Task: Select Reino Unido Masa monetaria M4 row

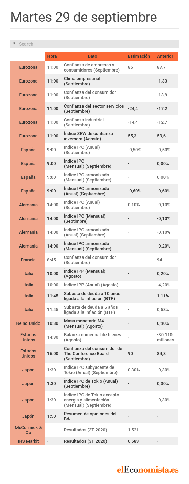Action: click(x=94, y=323)
